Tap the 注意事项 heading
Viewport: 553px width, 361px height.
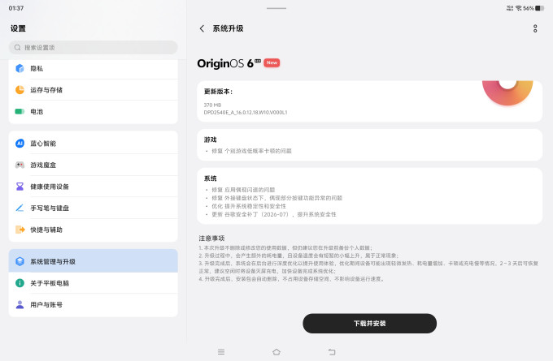pos(211,239)
